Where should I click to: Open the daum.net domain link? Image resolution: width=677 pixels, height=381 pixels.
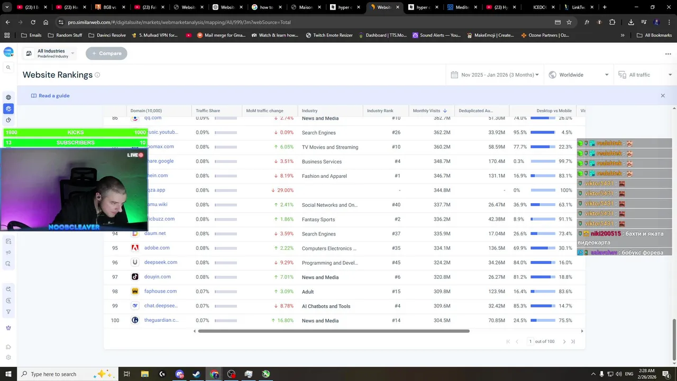pos(154,233)
